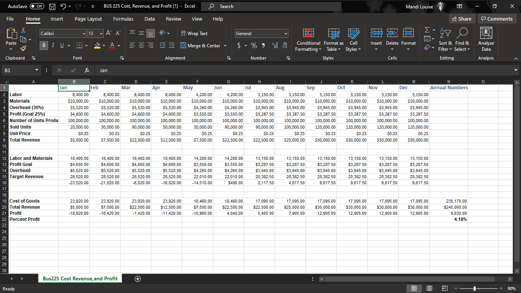Open Conditional Formatting in the ribbon
Image resolution: width=521 pixels, height=293 pixels.
point(308,40)
